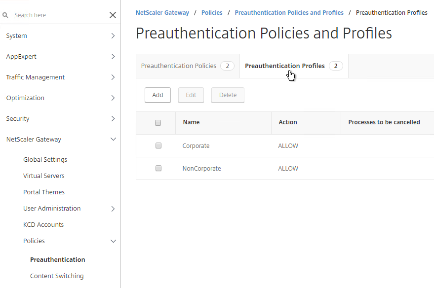Expand the Optimization section arrow
Image resolution: width=434 pixels, height=288 pixels.
[x=113, y=98]
